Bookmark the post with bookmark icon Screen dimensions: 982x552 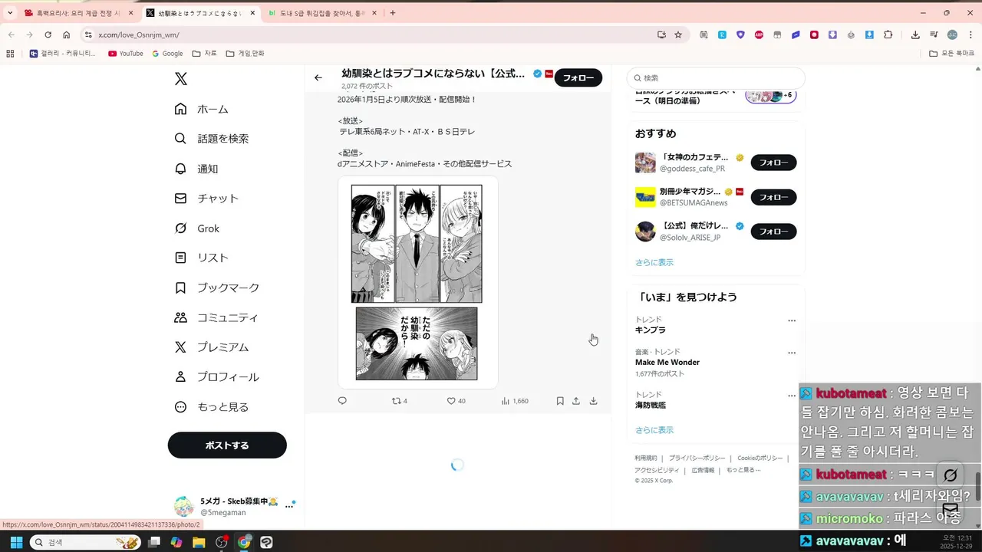coord(560,401)
